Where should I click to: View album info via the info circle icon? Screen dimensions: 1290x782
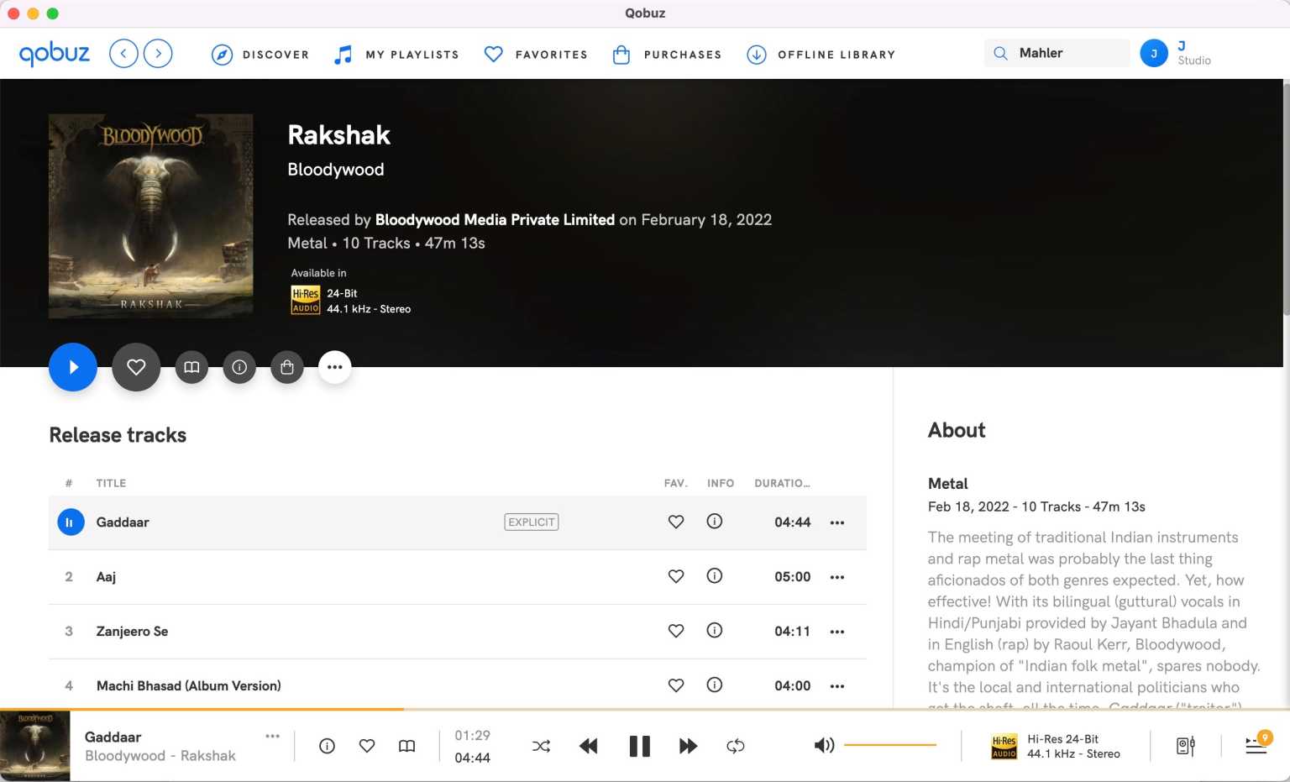tap(239, 367)
